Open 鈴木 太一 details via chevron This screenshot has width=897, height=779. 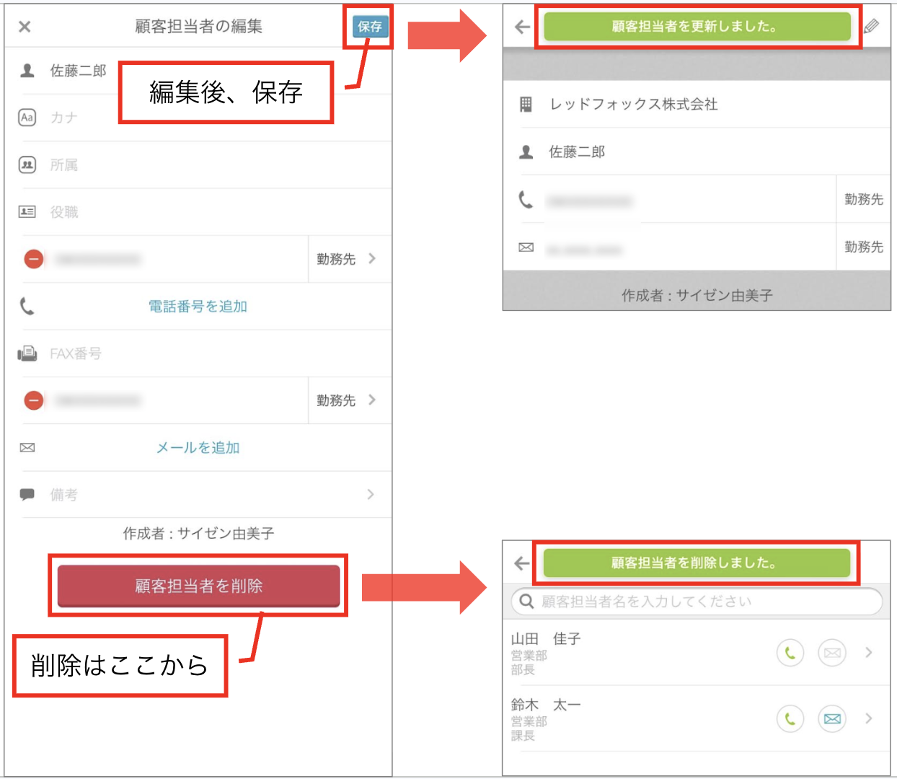pos(869,718)
